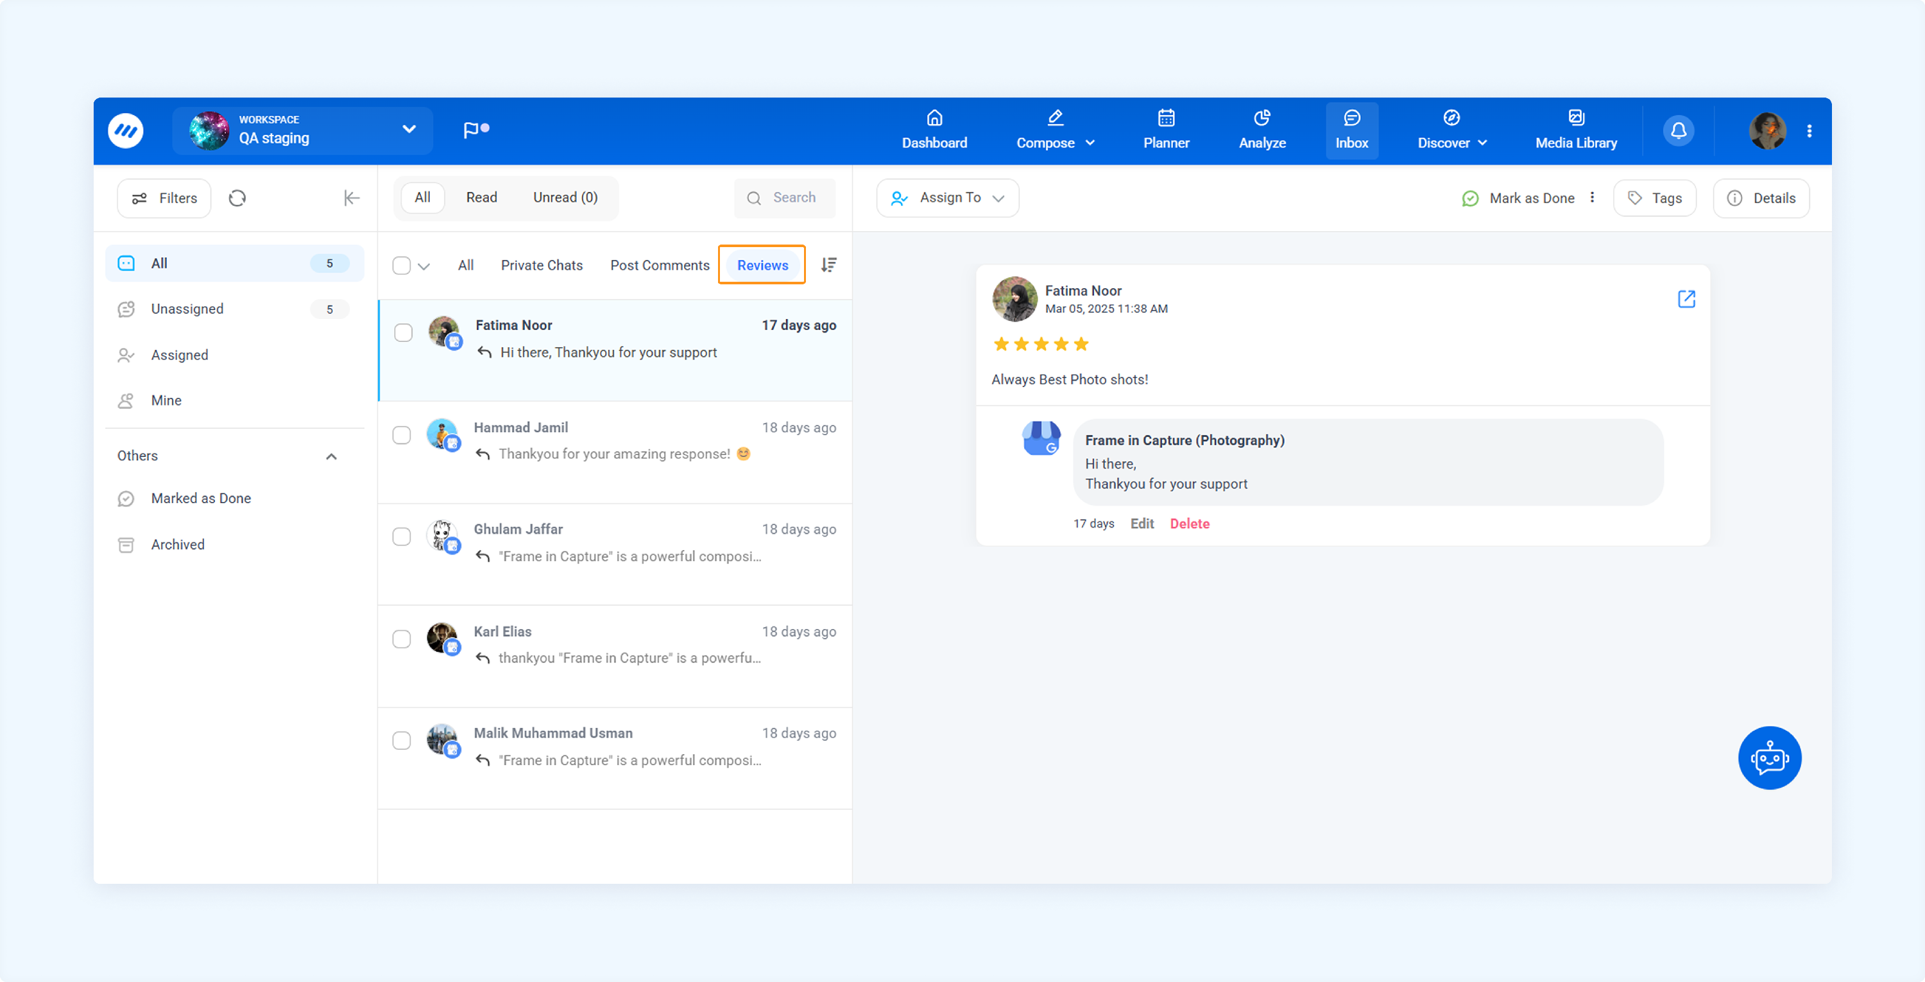Open the Filters button

[x=164, y=198]
